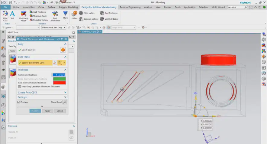Click the Hide All visibility icon
This screenshot has height=144, width=267.
pos(71,138)
